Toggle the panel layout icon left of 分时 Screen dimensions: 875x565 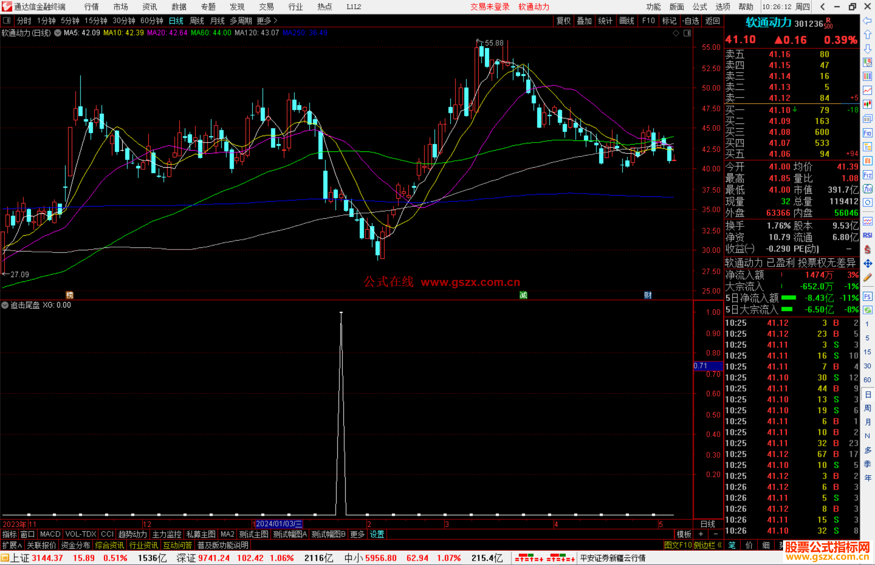point(6,20)
